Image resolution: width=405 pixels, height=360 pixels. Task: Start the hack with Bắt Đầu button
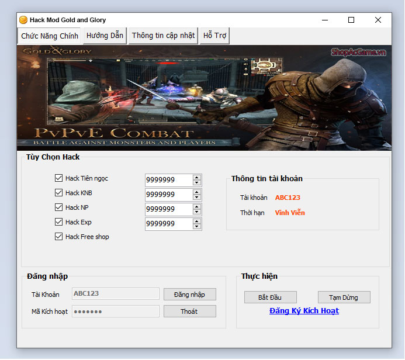point(270,297)
